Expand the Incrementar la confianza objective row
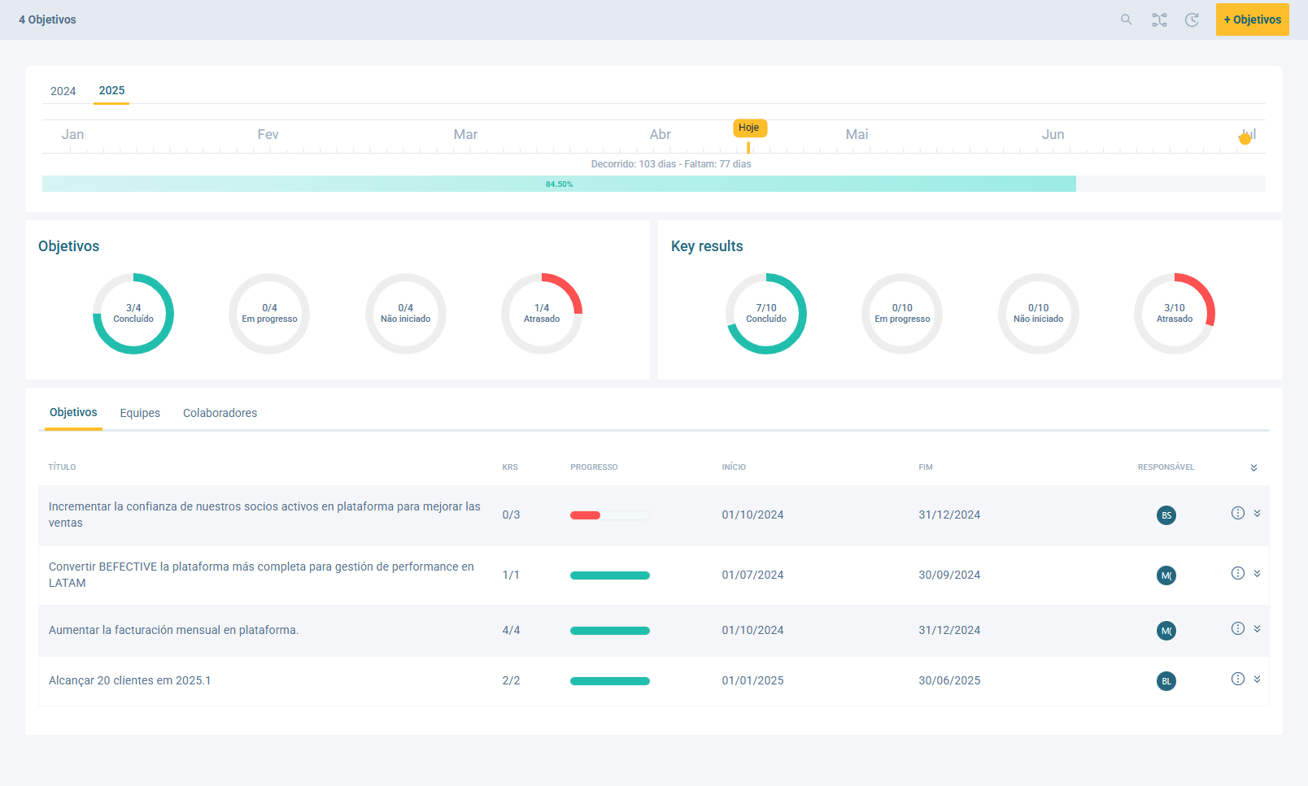Viewport: 1308px width, 786px height. [1257, 513]
